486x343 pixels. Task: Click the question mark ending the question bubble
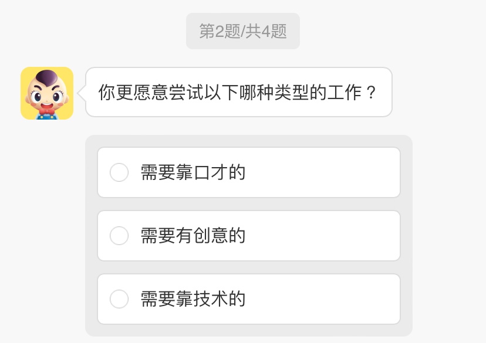(x=370, y=93)
